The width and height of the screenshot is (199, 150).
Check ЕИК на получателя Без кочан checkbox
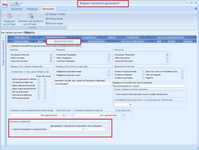[x=45, y=92]
